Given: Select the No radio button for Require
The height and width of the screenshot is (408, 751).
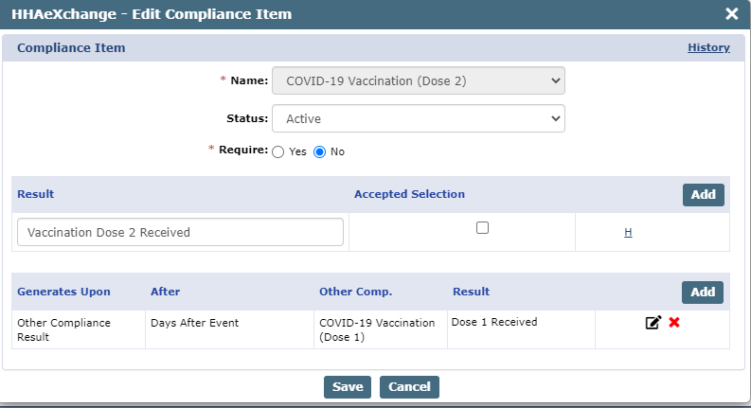Looking at the screenshot, I should pyautogui.click(x=320, y=151).
